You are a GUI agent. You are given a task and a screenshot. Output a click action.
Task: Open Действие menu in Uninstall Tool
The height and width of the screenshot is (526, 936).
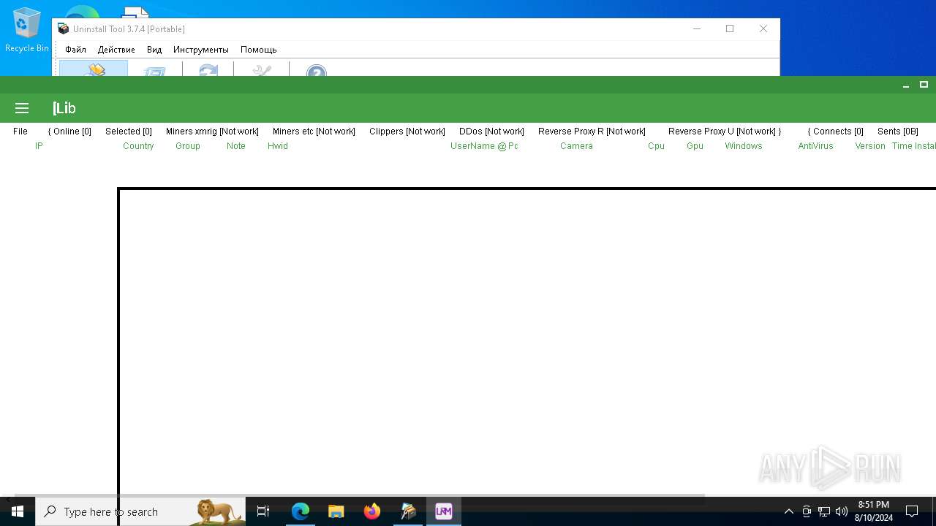tap(116, 50)
